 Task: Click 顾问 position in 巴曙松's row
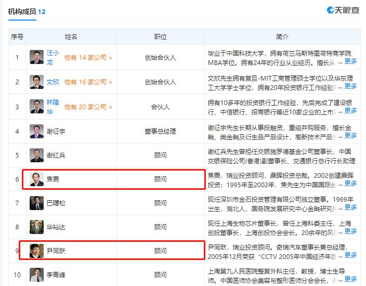160,203
